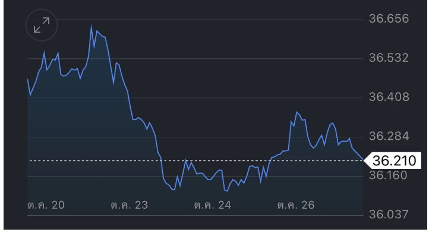Image resolution: width=429 pixels, height=232 pixels.
Task: Expand the chart to fullscreen
Action: (x=42, y=25)
